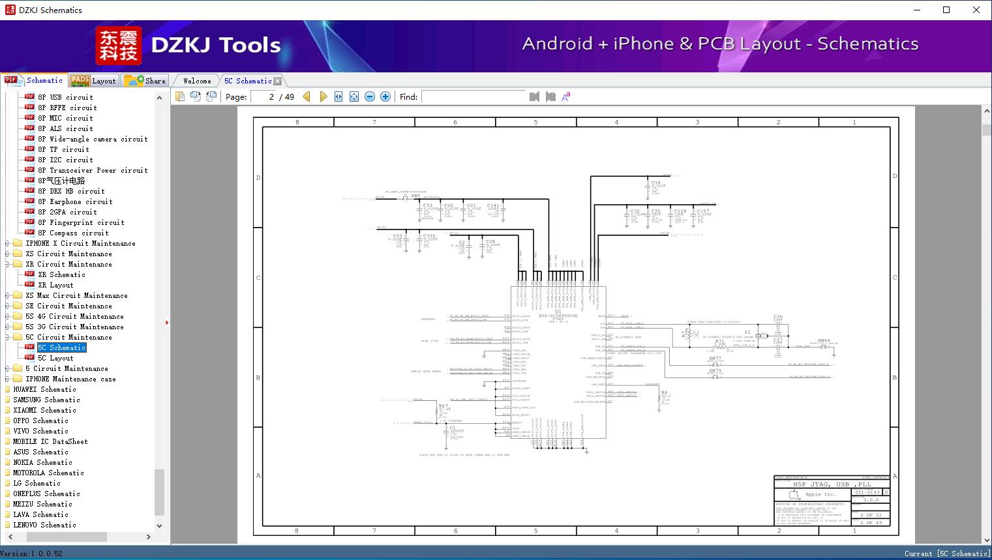
Task: Click the DZKJ red logo in banner
Action: 118,46
